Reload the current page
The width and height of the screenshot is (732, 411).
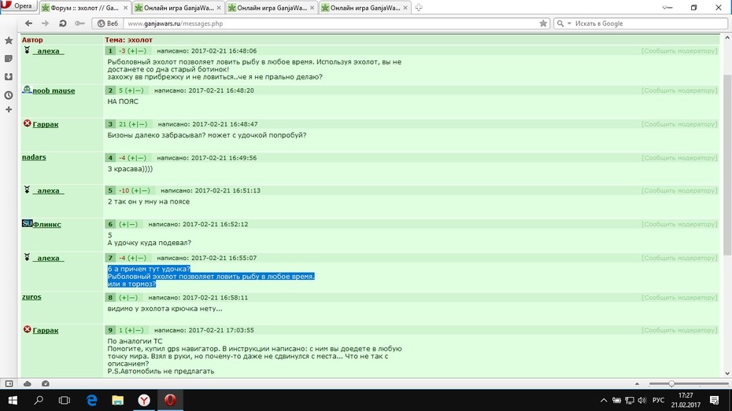click(62, 24)
